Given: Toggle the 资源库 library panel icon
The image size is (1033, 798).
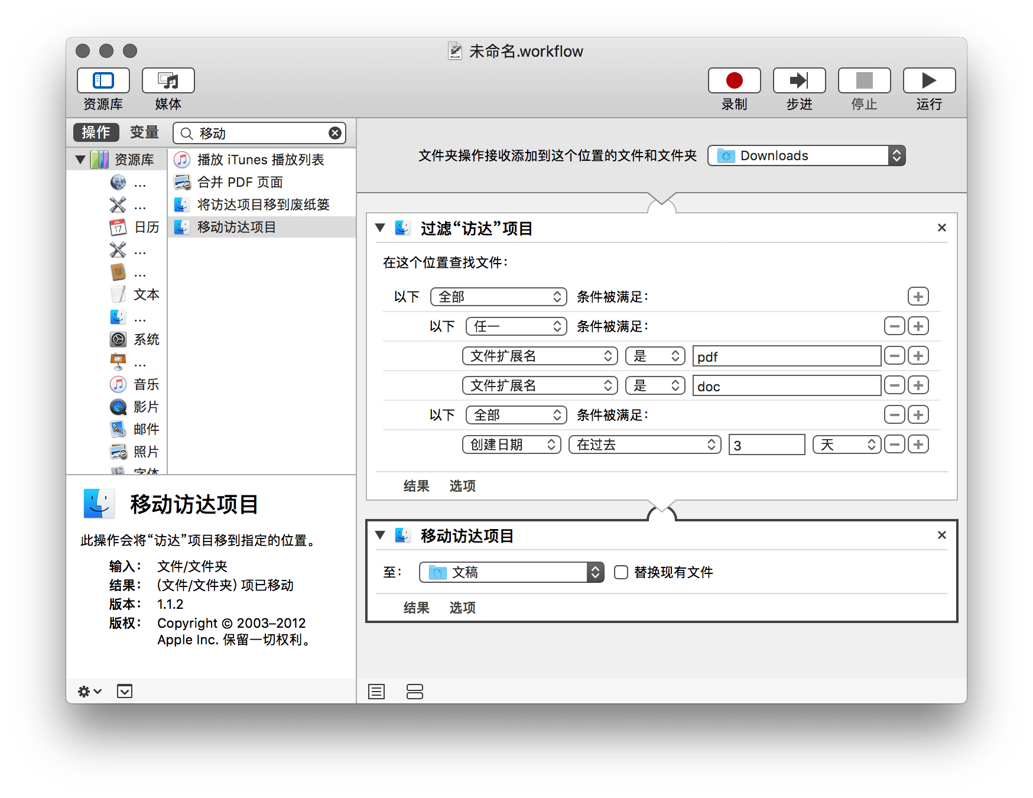Looking at the screenshot, I should pyautogui.click(x=103, y=81).
